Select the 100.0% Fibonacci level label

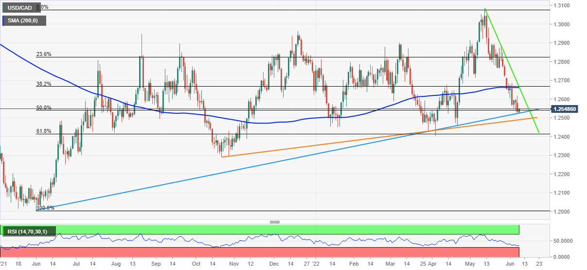(46, 208)
